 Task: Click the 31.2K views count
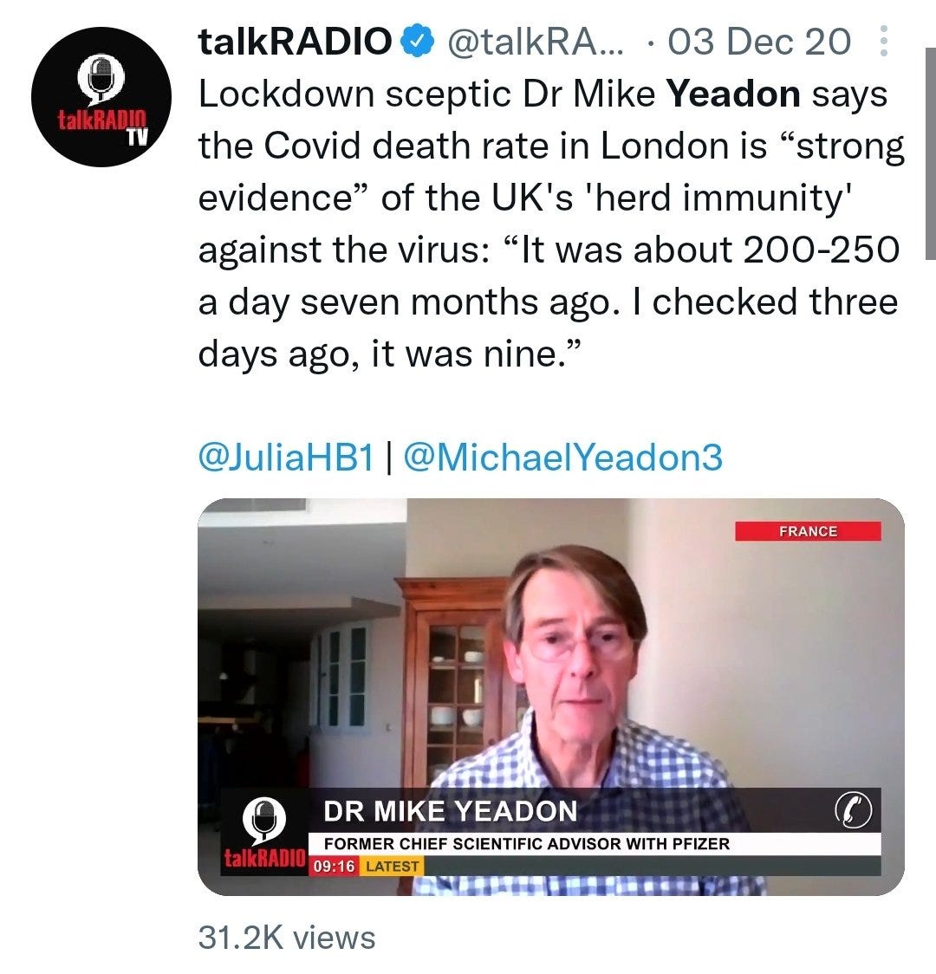[286, 937]
